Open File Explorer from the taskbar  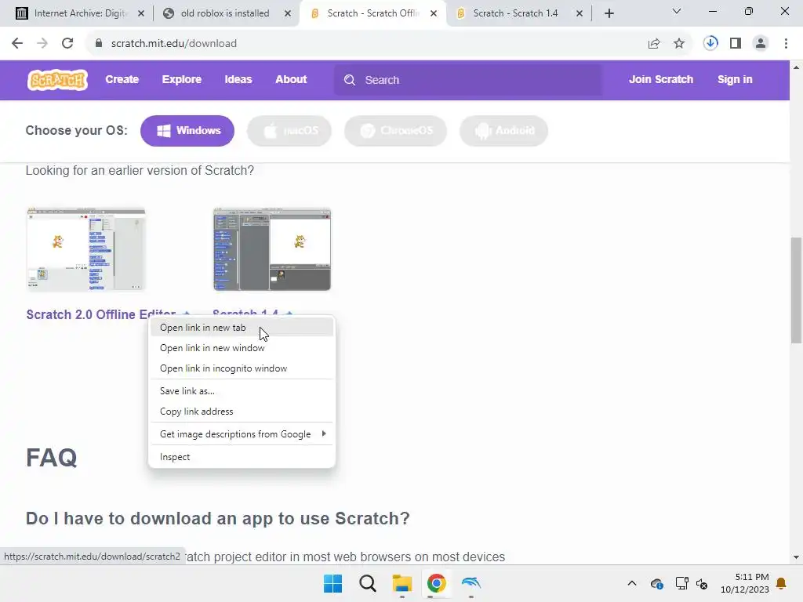[x=402, y=583]
